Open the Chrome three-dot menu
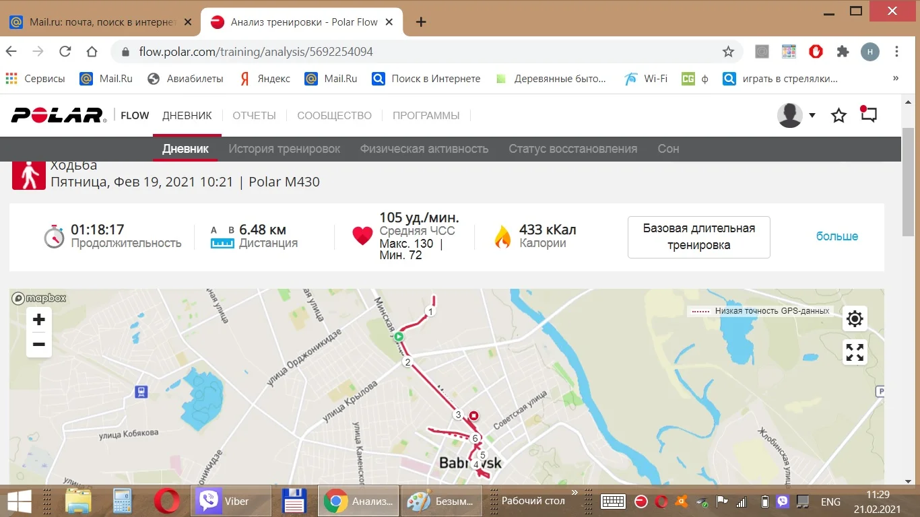920x517 pixels. coord(897,52)
